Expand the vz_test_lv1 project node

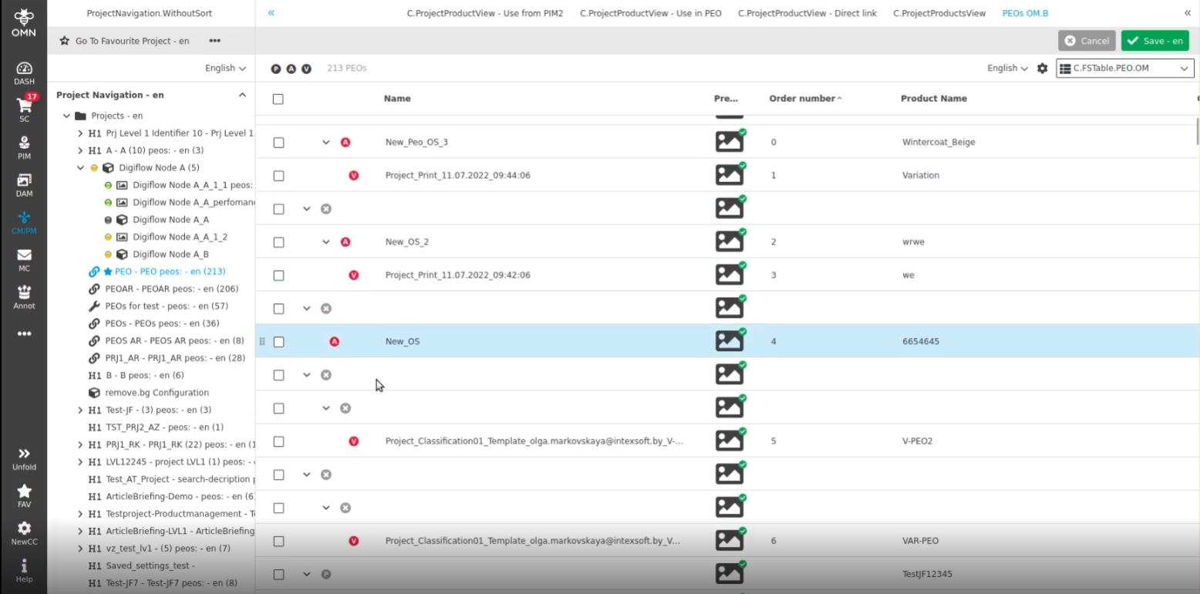coord(80,548)
